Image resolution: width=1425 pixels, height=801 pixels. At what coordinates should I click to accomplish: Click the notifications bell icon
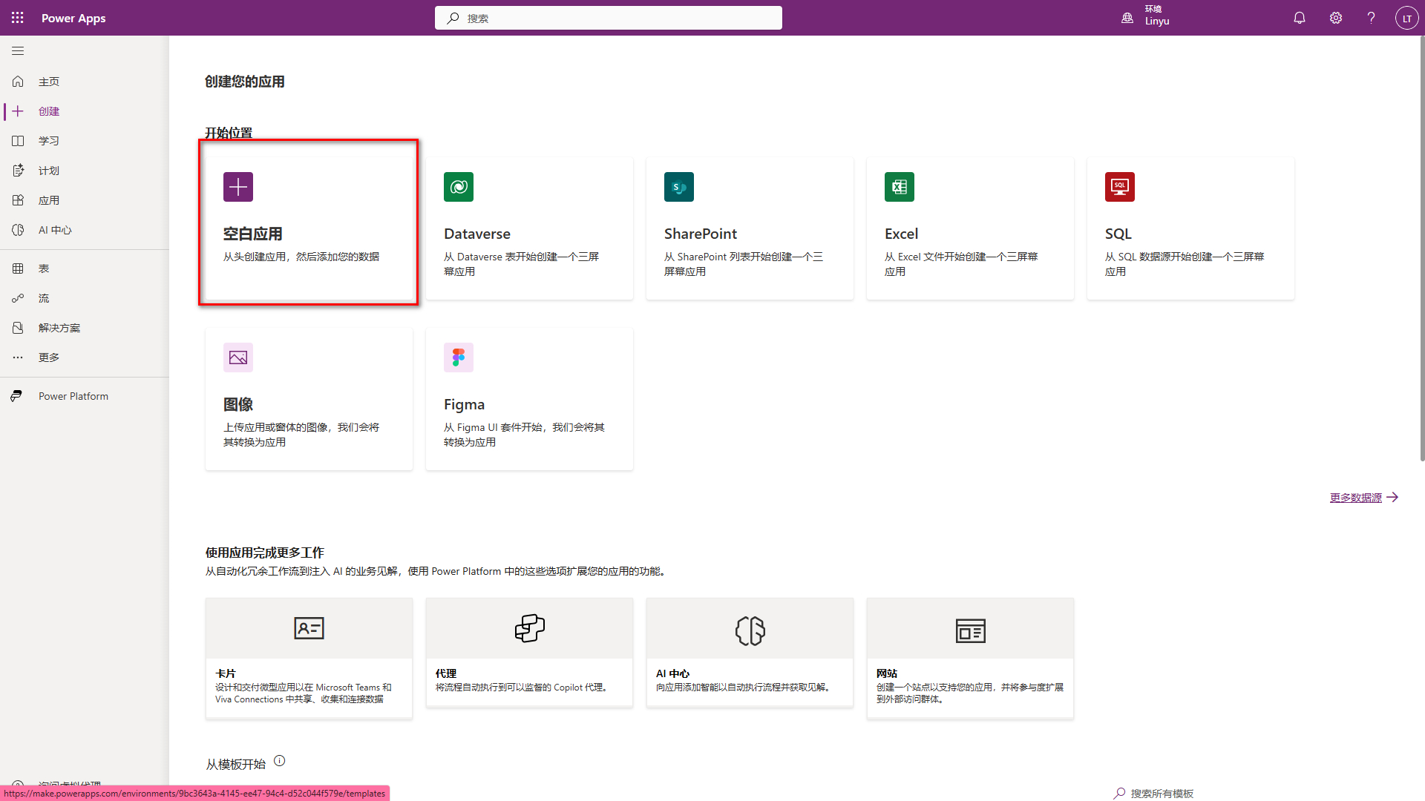1299,18
